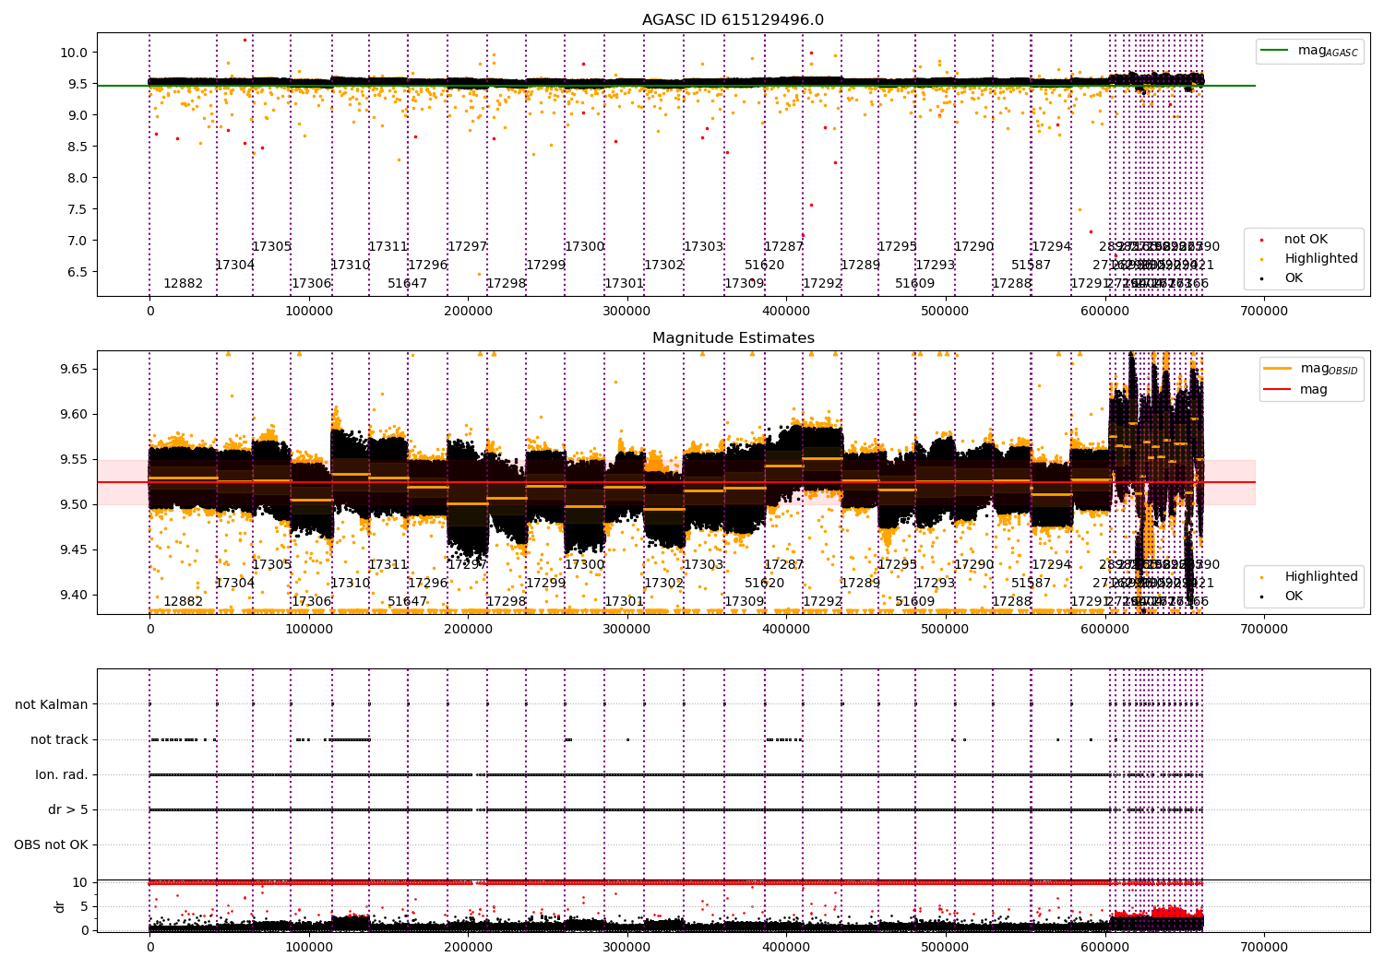This screenshot has height=968, width=1384.
Task: Click obsid label 17311 in the top plot
Action: coord(388,247)
